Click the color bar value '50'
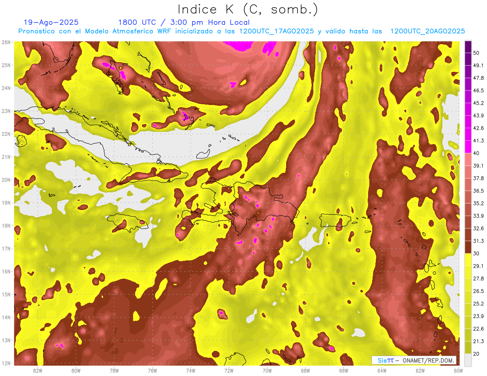 point(476,53)
